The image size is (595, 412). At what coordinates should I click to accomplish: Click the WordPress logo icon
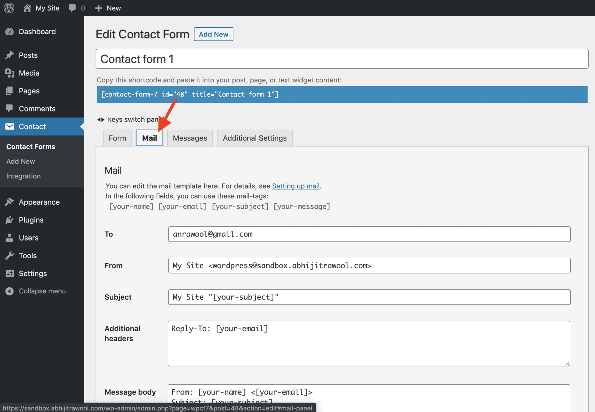[x=9, y=8]
